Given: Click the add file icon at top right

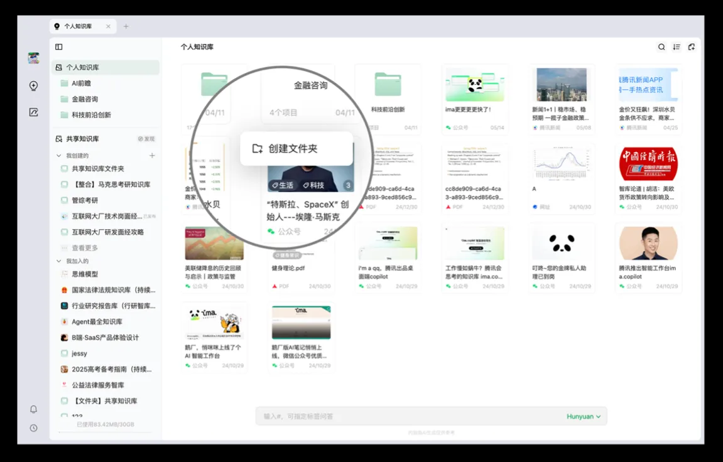Looking at the screenshot, I should point(692,47).
